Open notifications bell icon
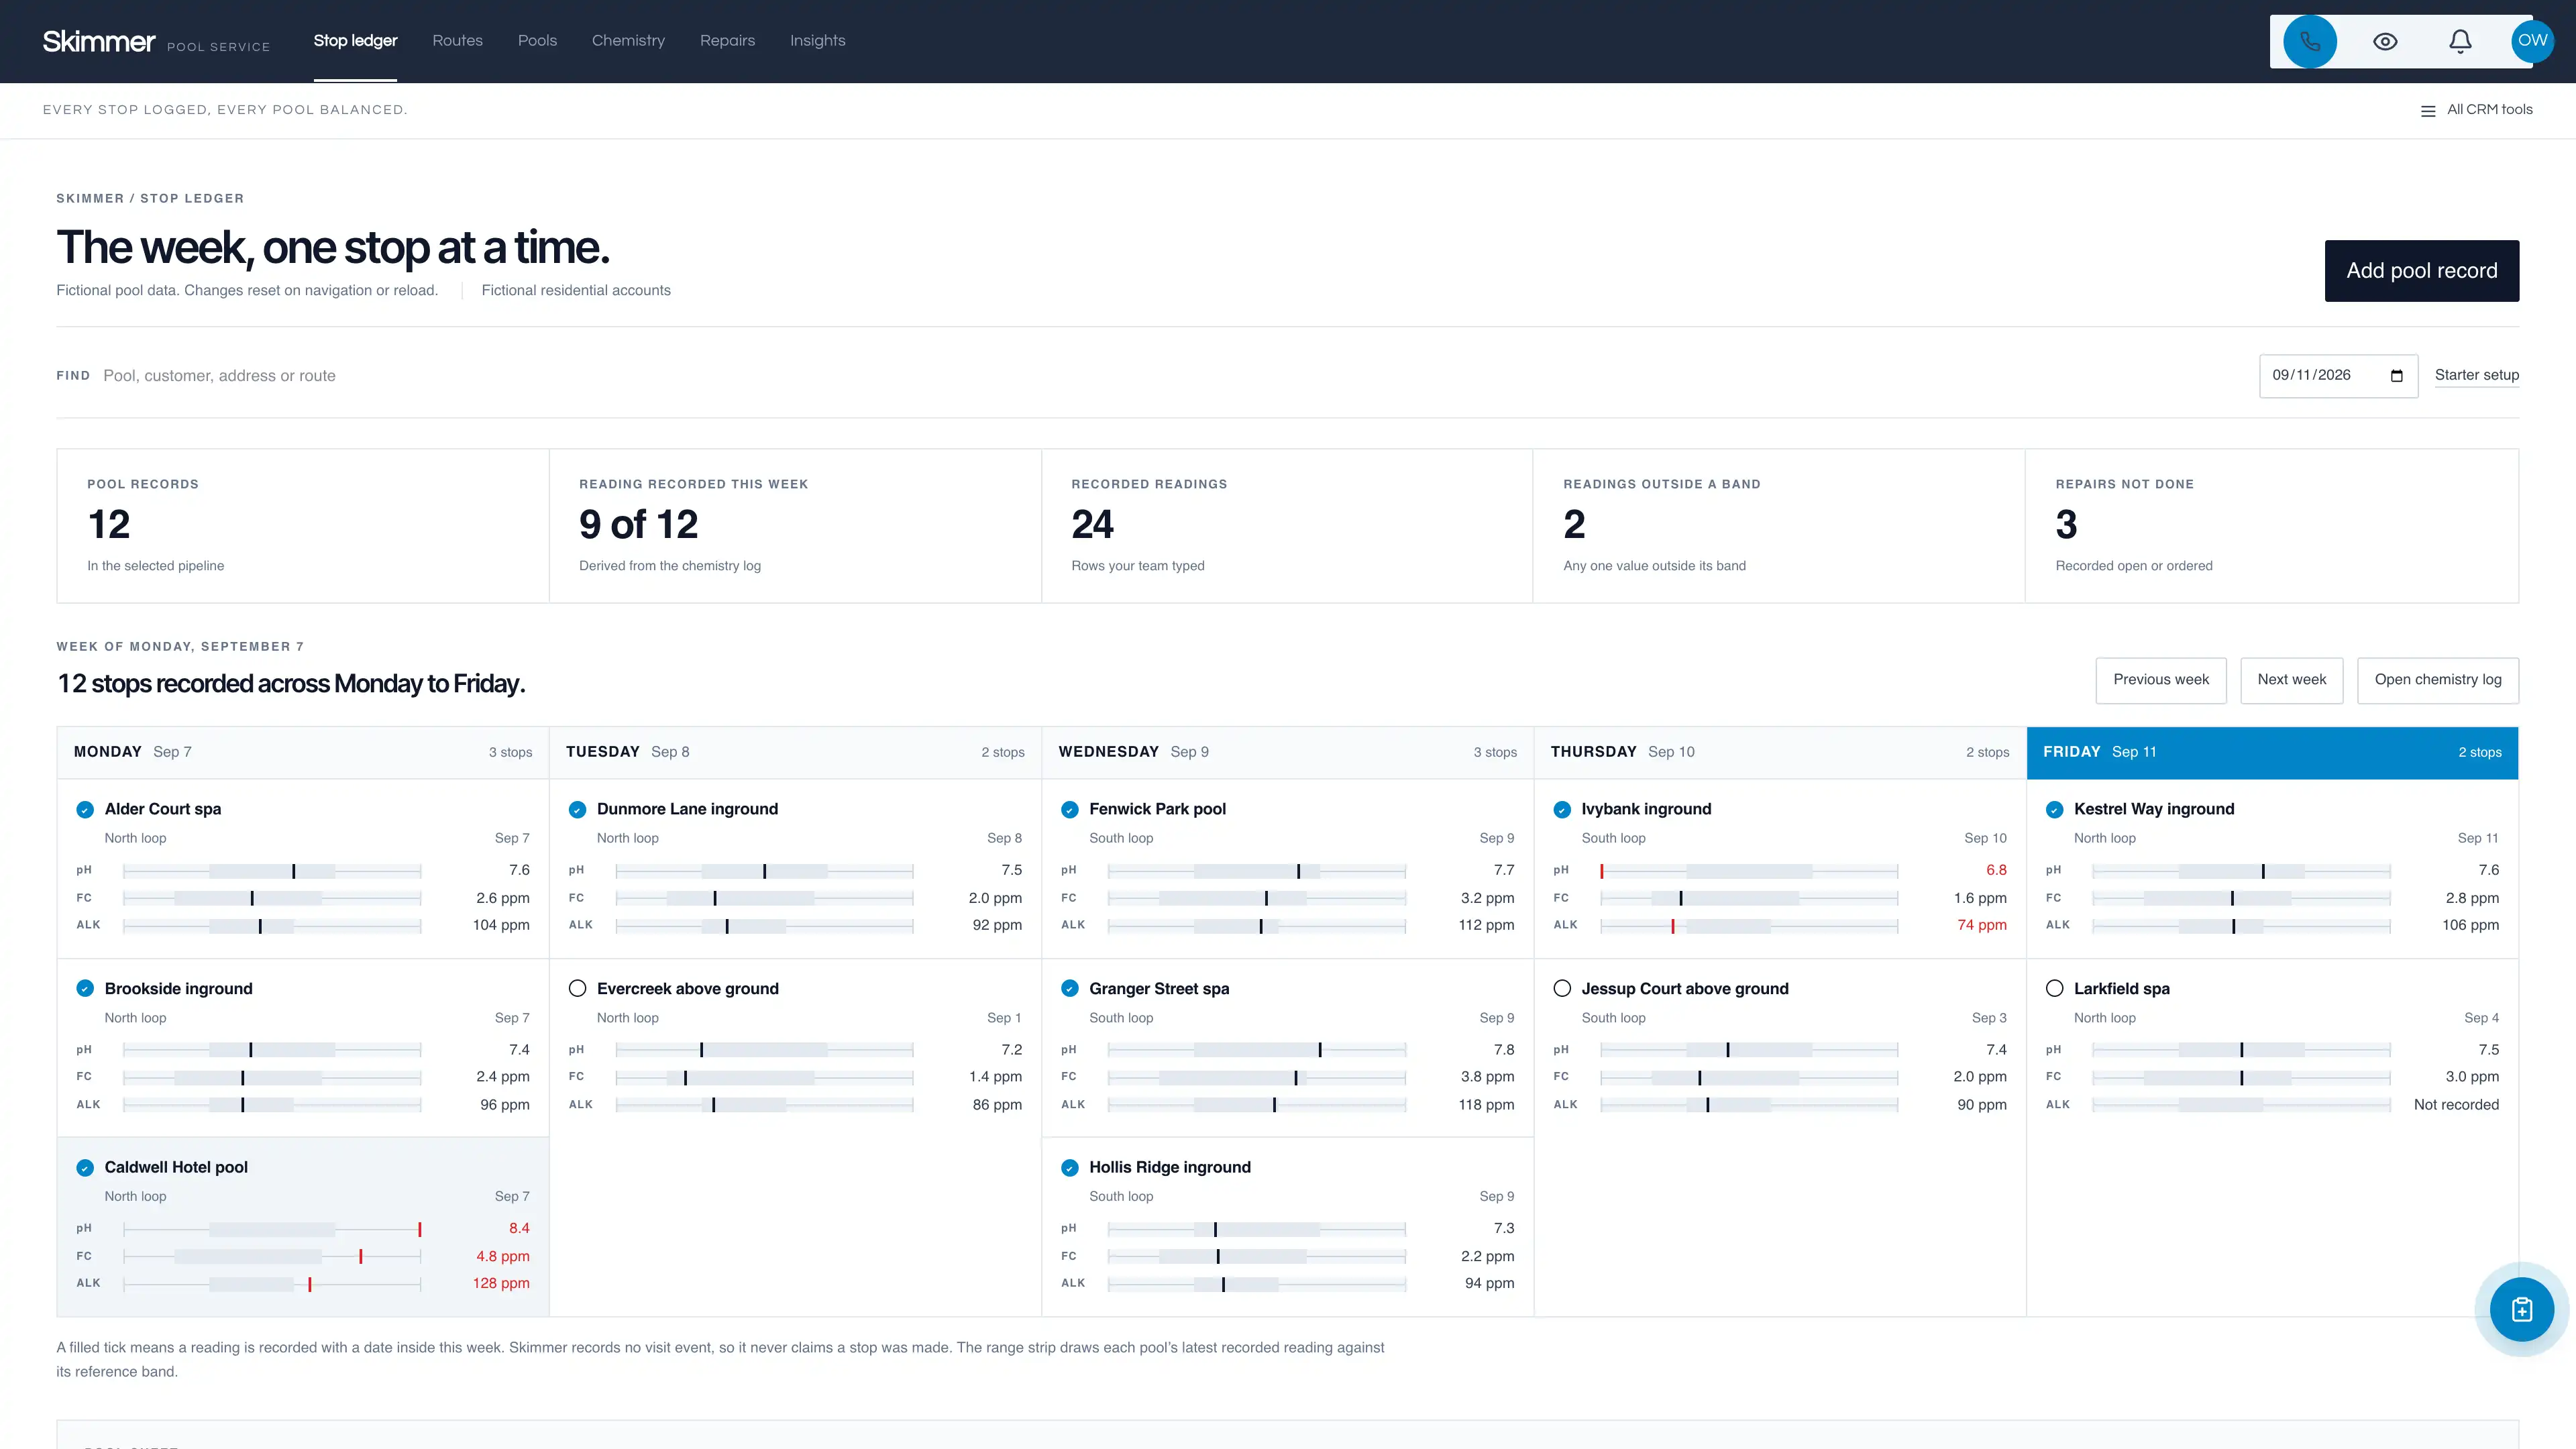 click(x=2460, y=41)
